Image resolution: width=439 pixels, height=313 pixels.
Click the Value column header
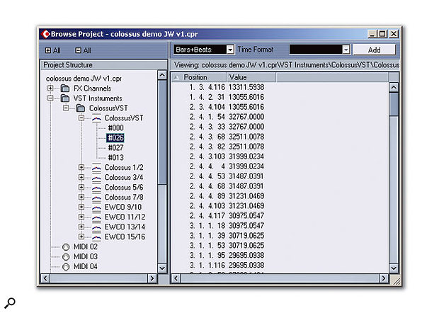(251, 77)
